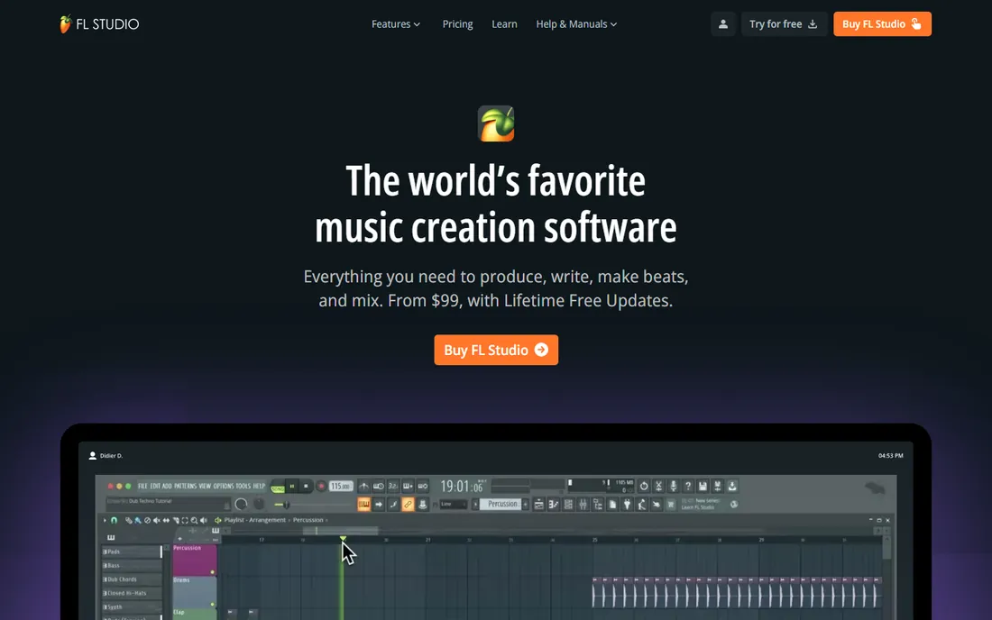Viewport: 992px width, 620px height.
Task: Click the 19:01:06 time display
Action: 463,486
